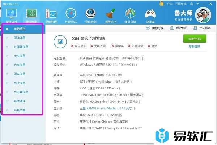Open the 三星 SAM0124 SyncMaster monitor link

pyautogui.click(x=107, y=108)
